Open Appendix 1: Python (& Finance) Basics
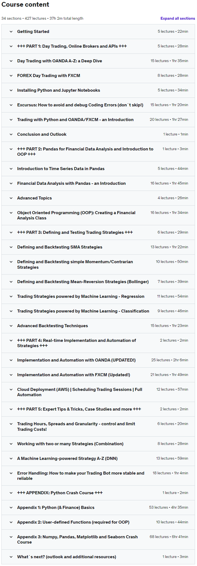The width and height of the screenshot is (197, 566). [56, 508]
